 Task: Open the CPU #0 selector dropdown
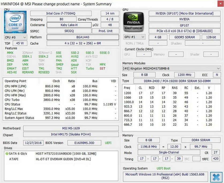coord(15,37)
